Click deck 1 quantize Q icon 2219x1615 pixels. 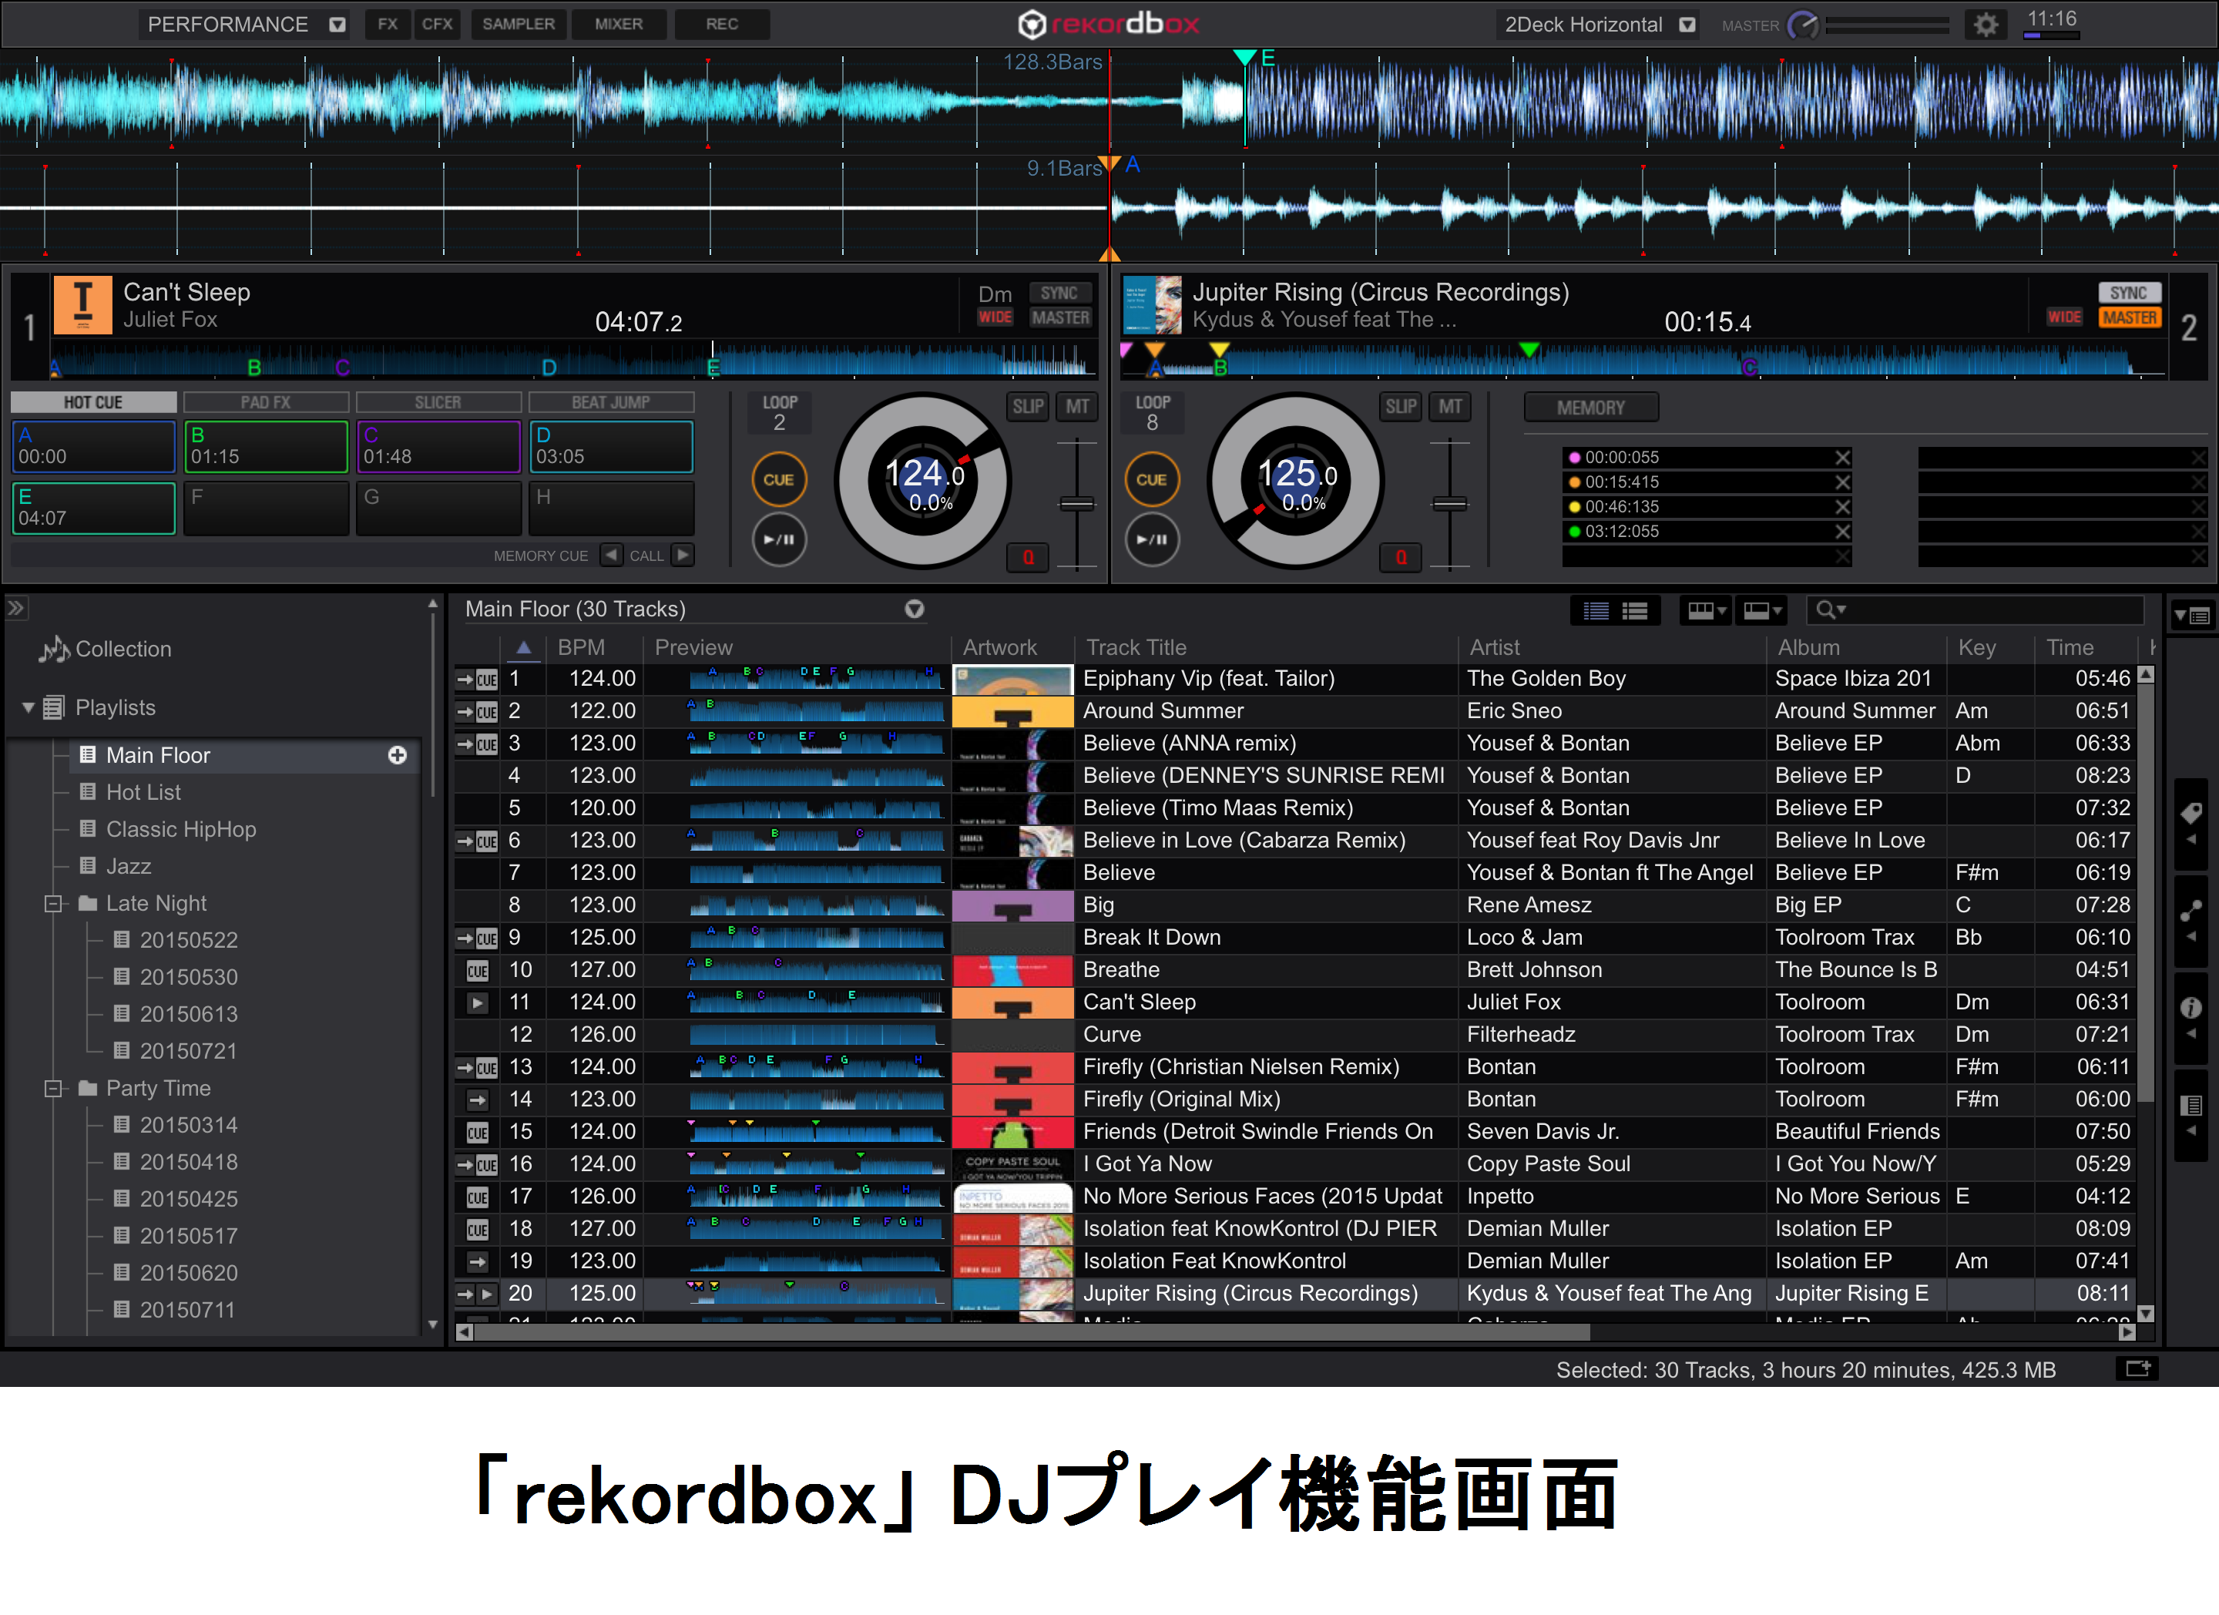[1027, 556]
